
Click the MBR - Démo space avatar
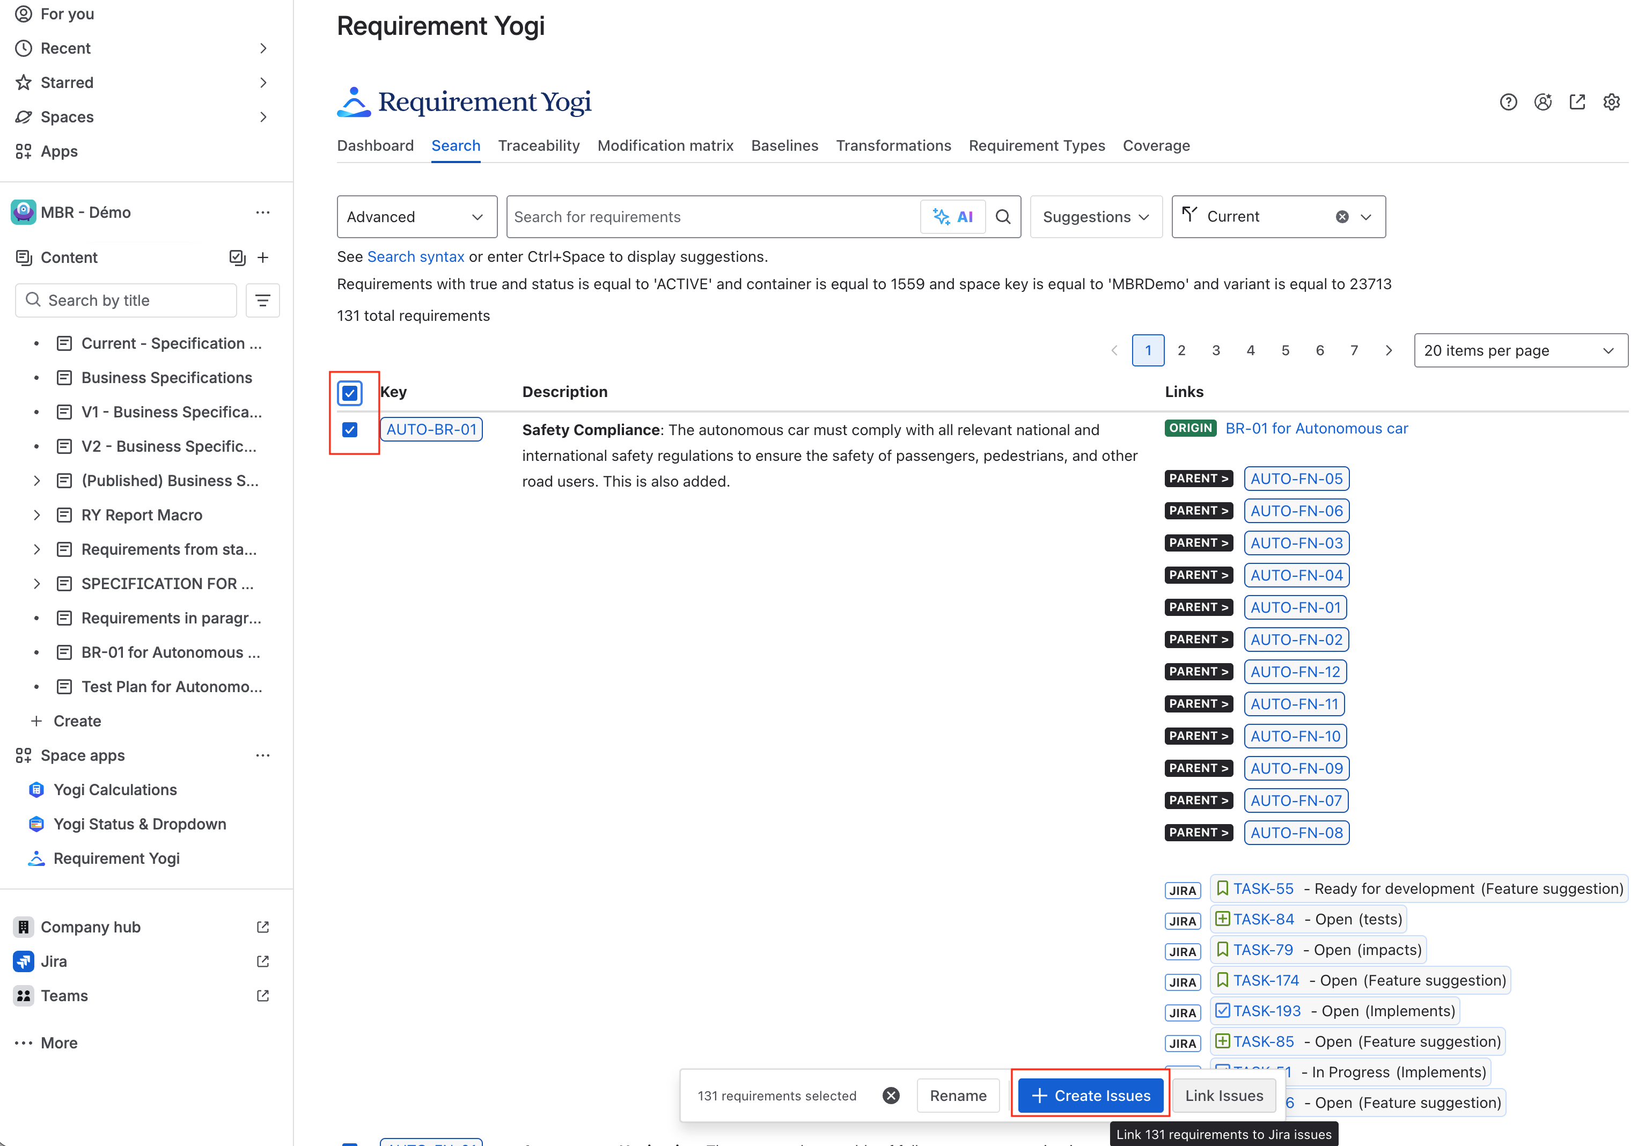click(x=24, y=212)
